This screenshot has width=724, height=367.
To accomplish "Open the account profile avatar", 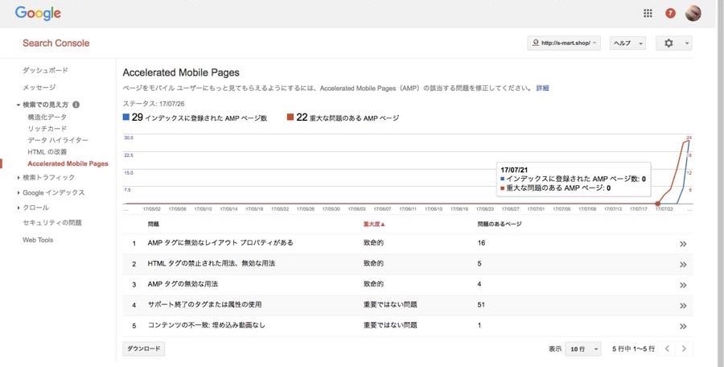I will point(693,13).
